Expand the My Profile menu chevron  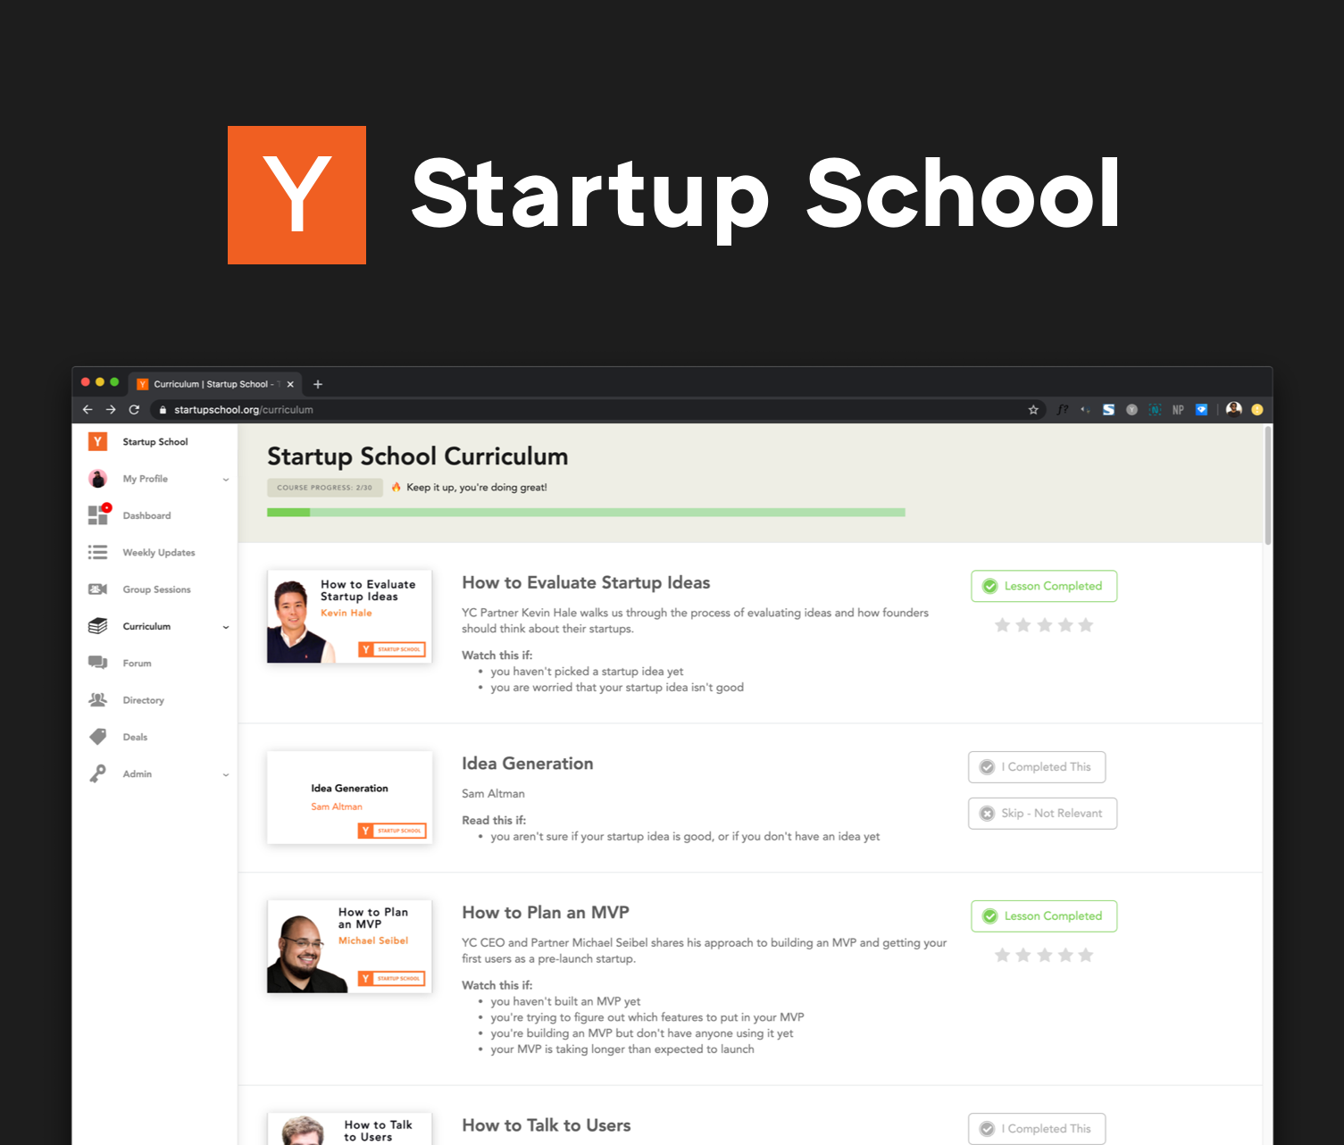(226, 480)
